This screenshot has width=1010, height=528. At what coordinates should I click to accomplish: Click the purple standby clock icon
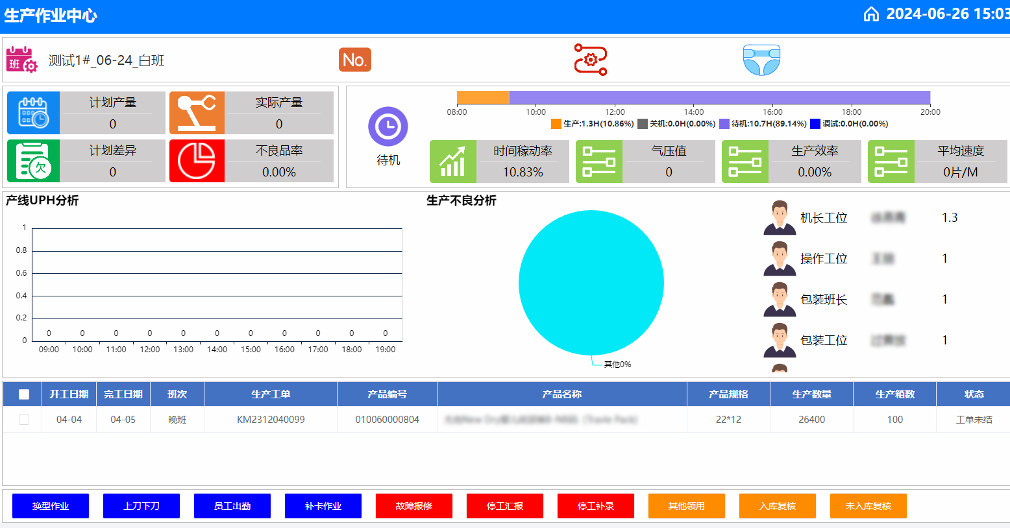[388, 126]
